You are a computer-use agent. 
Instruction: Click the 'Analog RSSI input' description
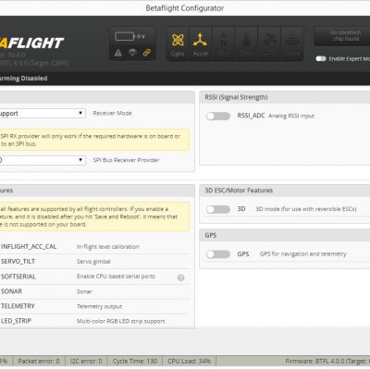[291, 116]
